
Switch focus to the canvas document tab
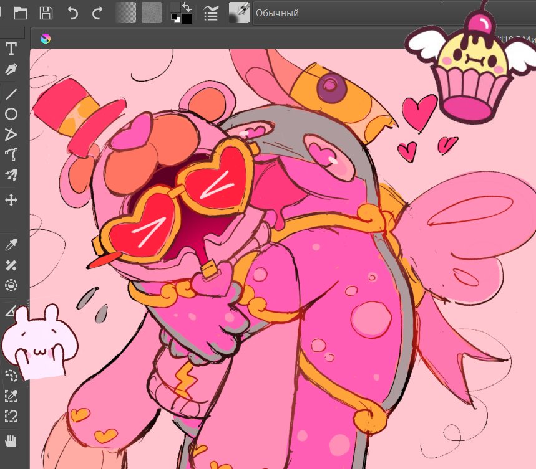45,36
